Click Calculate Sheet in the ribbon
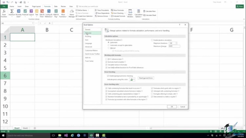 tap(150, 15)
